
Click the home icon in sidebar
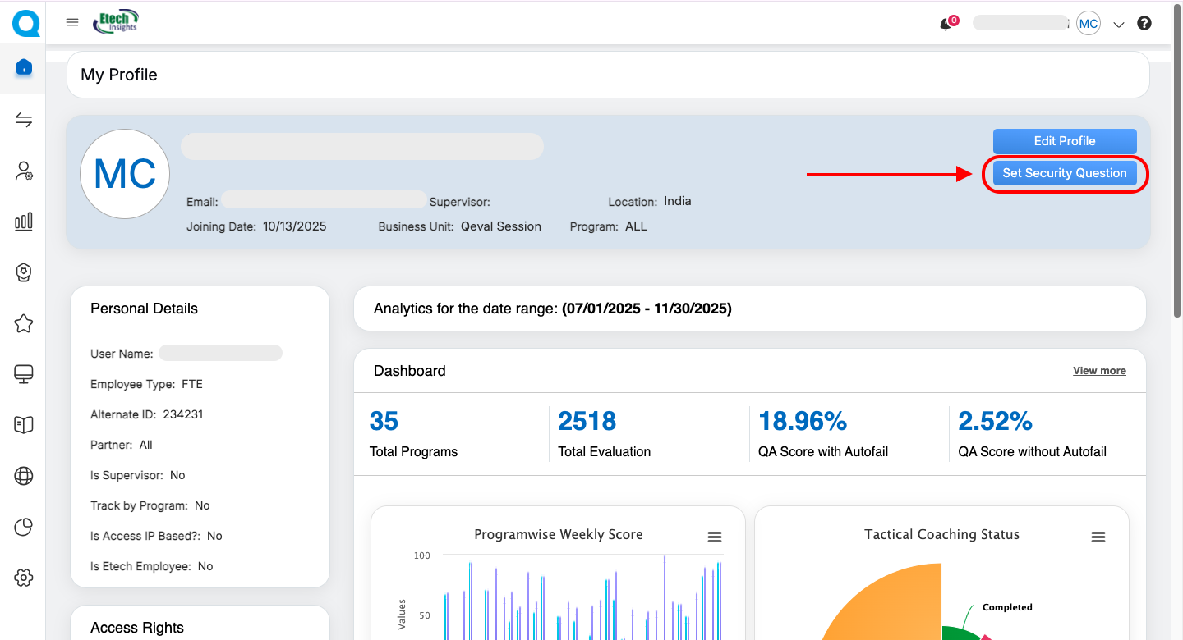tap(24, 67)
